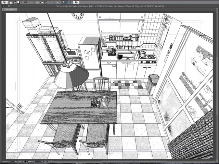Viewport: 219px width, 164px height.
Task: Redo the last undone action
Action: 29,2
